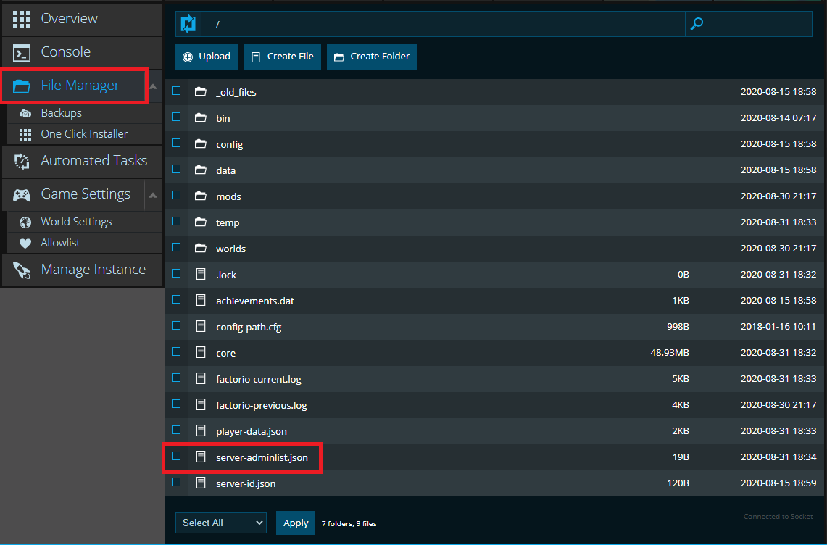Tick the checkbox for player-data.json
The image size is (827, 545).
pos(176,430)
